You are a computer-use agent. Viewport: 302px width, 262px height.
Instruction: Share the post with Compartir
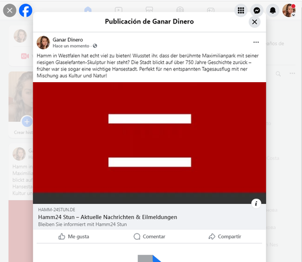click(225, 237)
